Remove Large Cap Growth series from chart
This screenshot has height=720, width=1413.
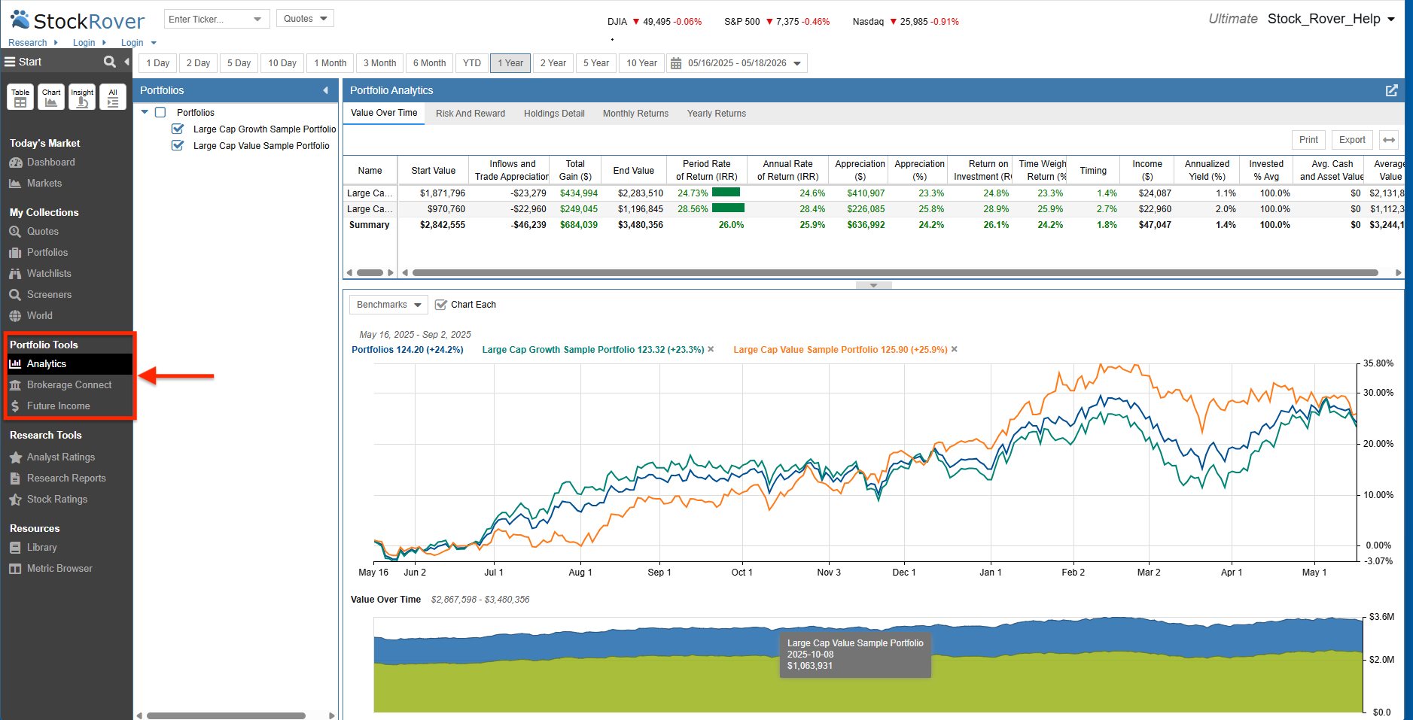point(711,349)
